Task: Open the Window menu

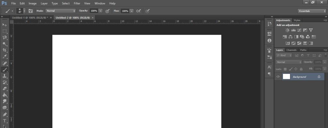Action: 100,3
